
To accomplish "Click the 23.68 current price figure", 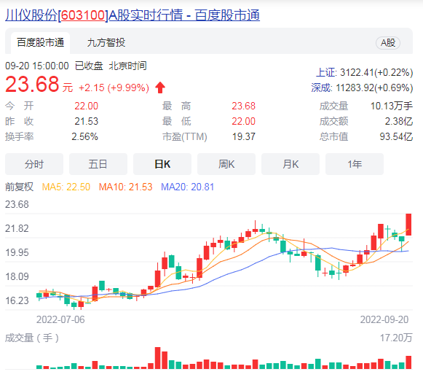I will coord(32,84).
